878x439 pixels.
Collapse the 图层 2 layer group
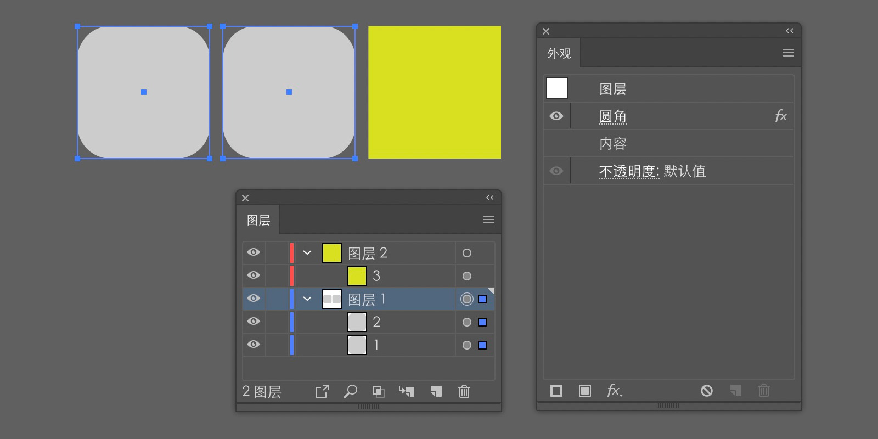[307, 253]
